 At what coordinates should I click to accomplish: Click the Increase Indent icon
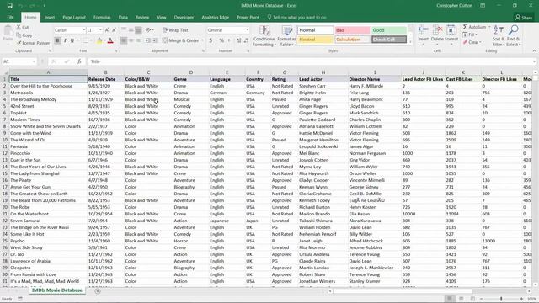pyautogui.click(x=155, y=40)
